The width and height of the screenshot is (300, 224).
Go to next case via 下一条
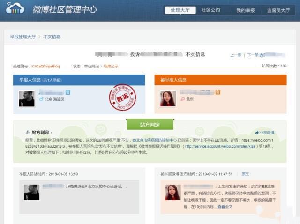pyautogui.click(x=266, y=55)
